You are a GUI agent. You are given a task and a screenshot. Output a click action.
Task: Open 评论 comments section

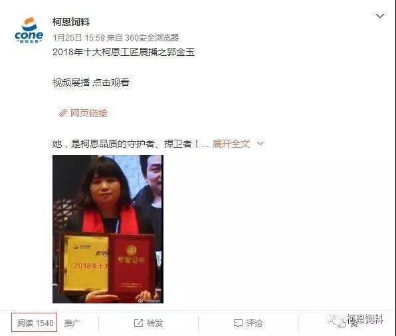tap(254, 323)
